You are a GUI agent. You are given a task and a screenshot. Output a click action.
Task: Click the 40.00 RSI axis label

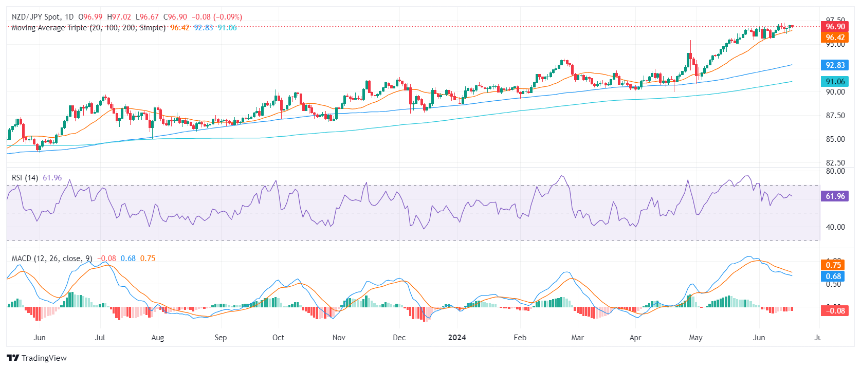tap(835, 227)
